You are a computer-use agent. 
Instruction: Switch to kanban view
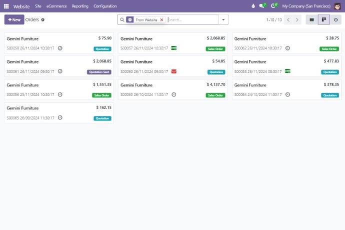(x=323, y=20)
